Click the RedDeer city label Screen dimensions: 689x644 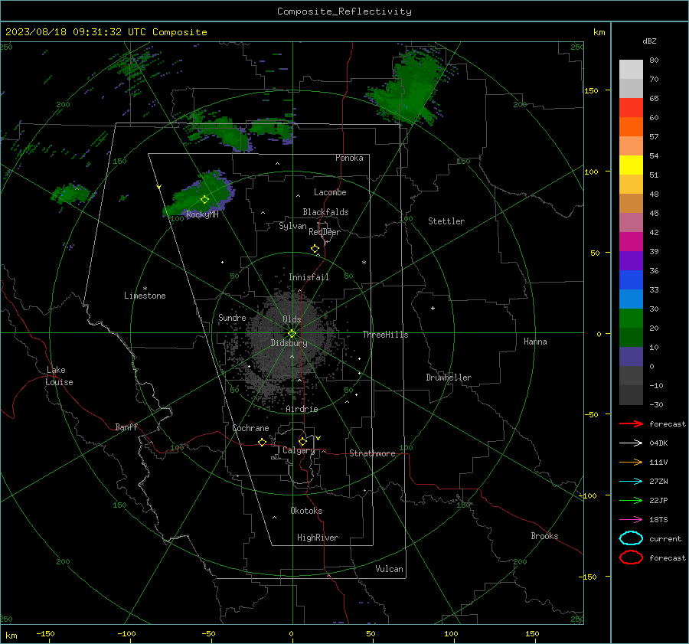pyautogui.click(x=325, y=232)
